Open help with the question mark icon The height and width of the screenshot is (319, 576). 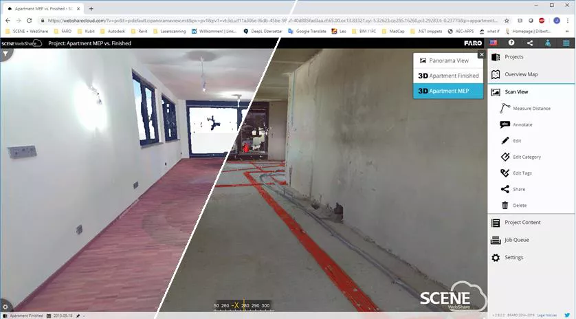511,43
